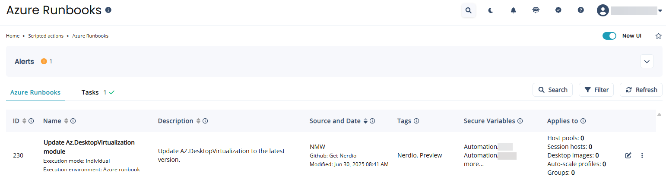Open the three-dot actions menu for runbook 230
Image resolution: width=666 pixels, height=189 pixels.
coord(642,155)
